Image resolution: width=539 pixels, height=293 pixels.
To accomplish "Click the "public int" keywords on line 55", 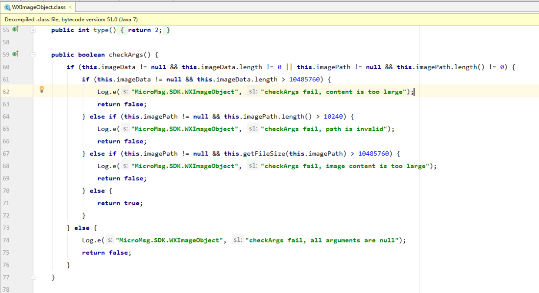I will 70,30.
